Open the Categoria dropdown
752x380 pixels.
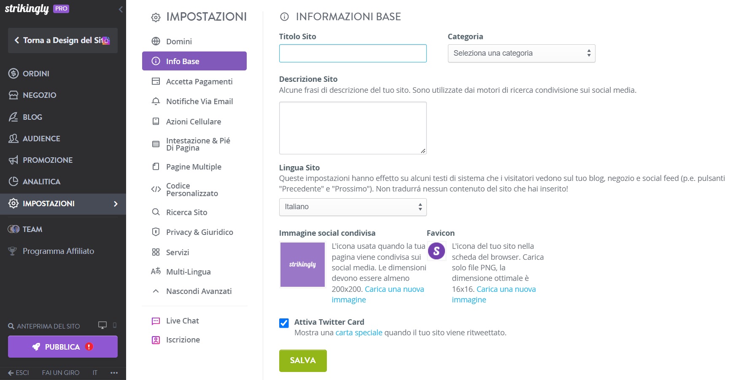521,54
